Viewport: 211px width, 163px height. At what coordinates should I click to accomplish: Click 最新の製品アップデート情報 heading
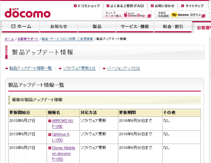pyautogui.click(x=37, y=100)
